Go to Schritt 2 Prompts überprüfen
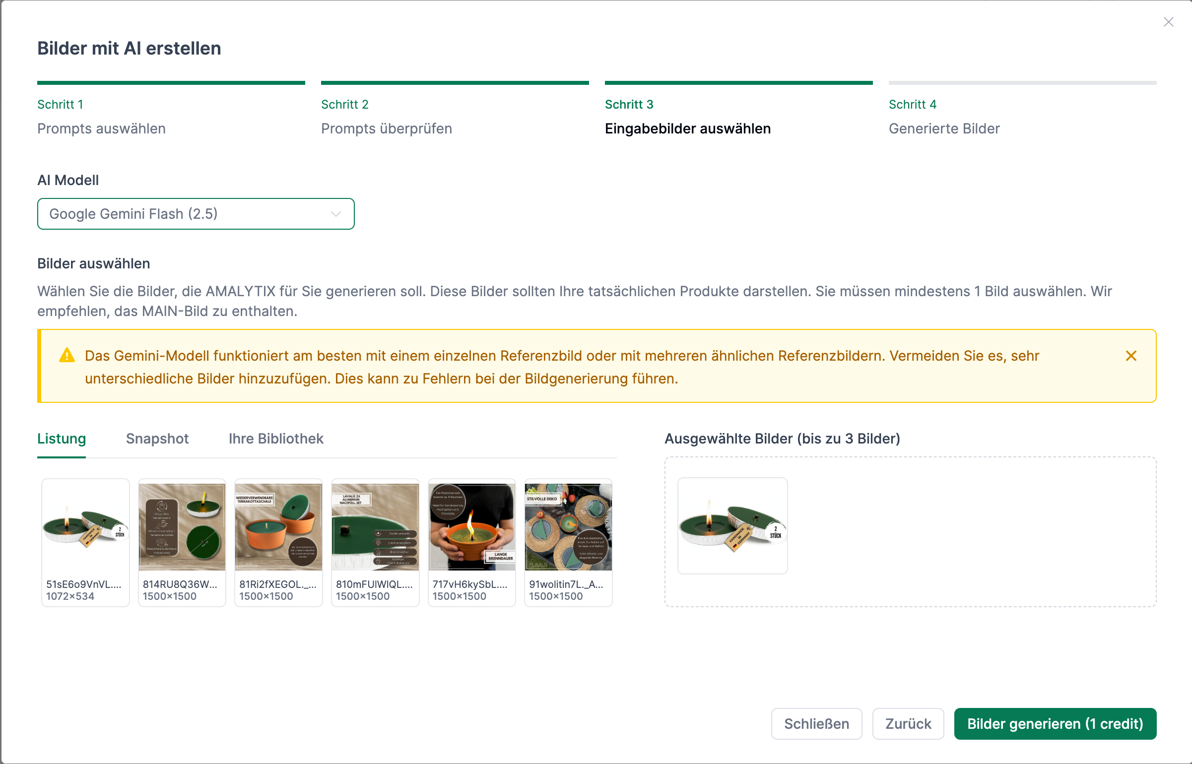 click(386, 117)
